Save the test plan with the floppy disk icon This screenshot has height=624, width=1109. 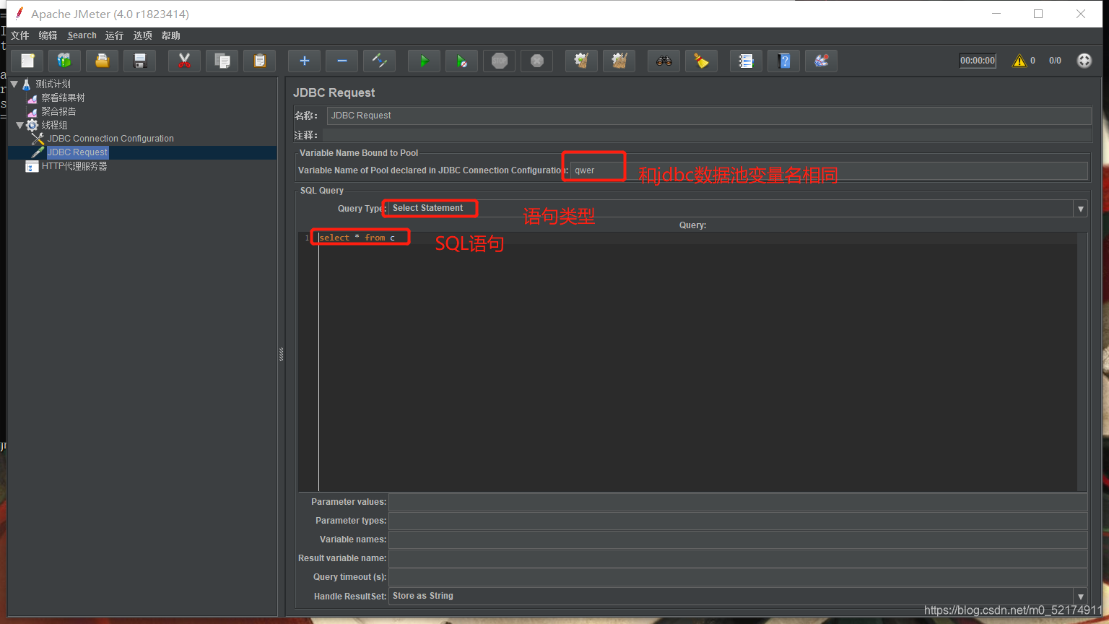[140, 61]
